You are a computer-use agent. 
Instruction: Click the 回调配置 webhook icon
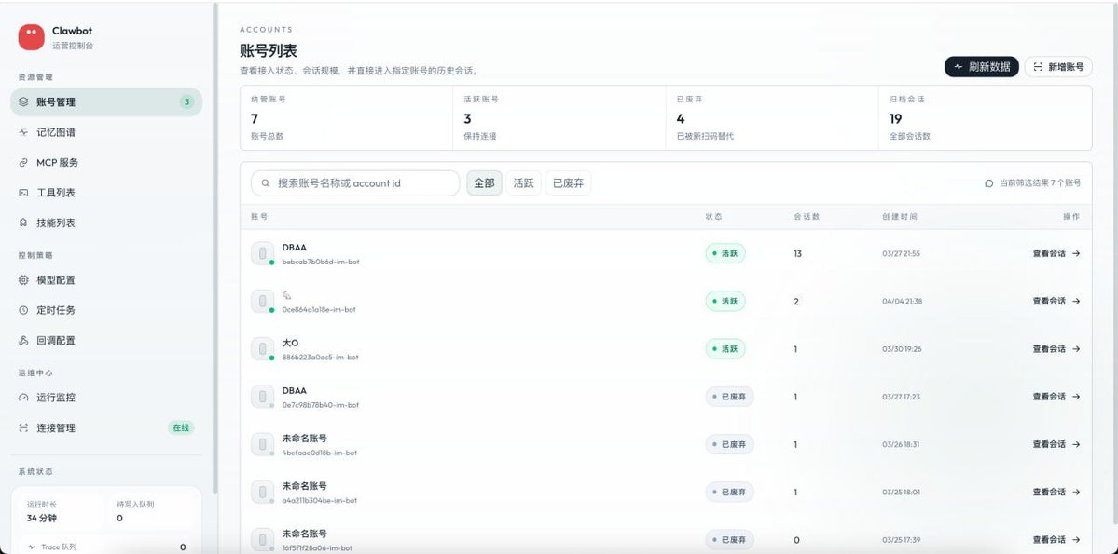23,341
